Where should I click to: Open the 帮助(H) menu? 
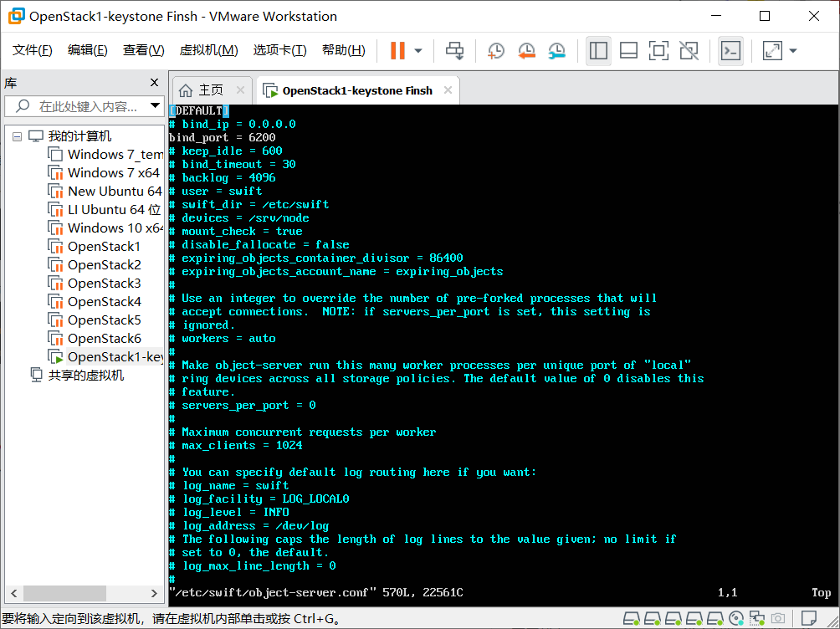coord(343,50)
